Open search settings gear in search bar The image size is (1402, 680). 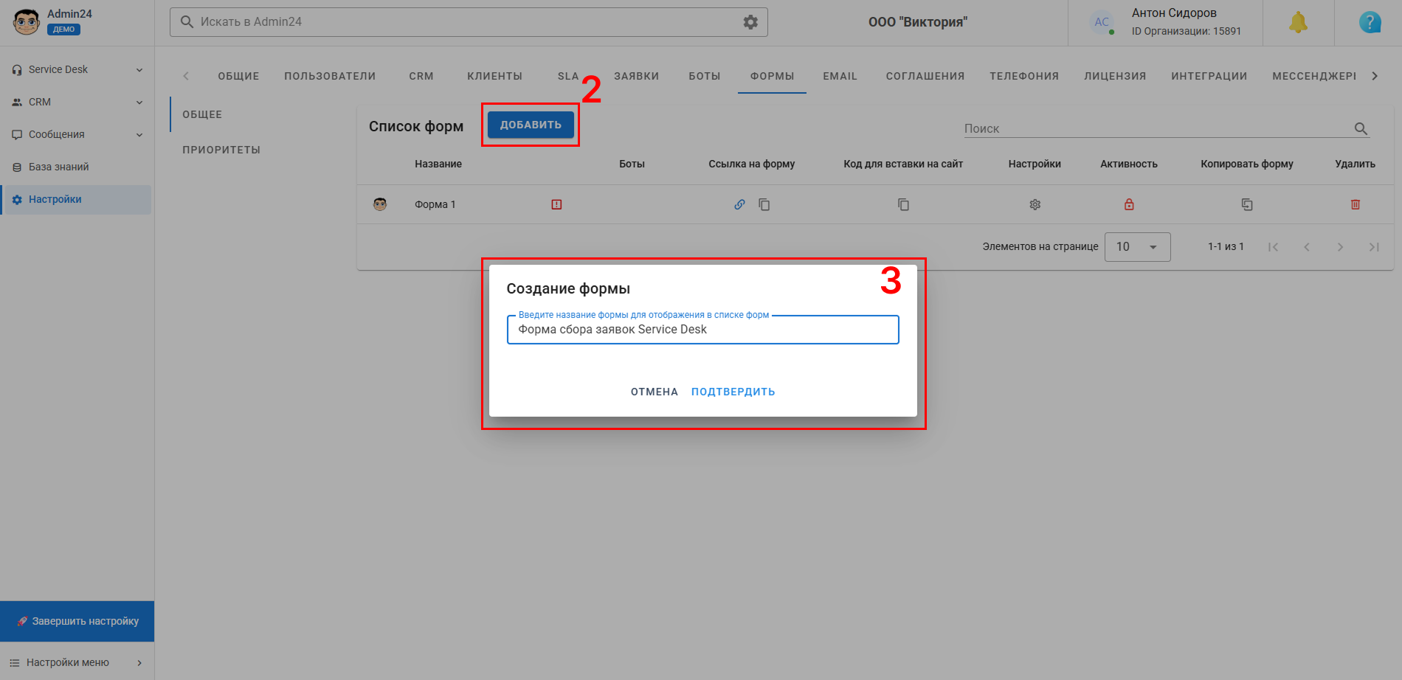point(750,22)
